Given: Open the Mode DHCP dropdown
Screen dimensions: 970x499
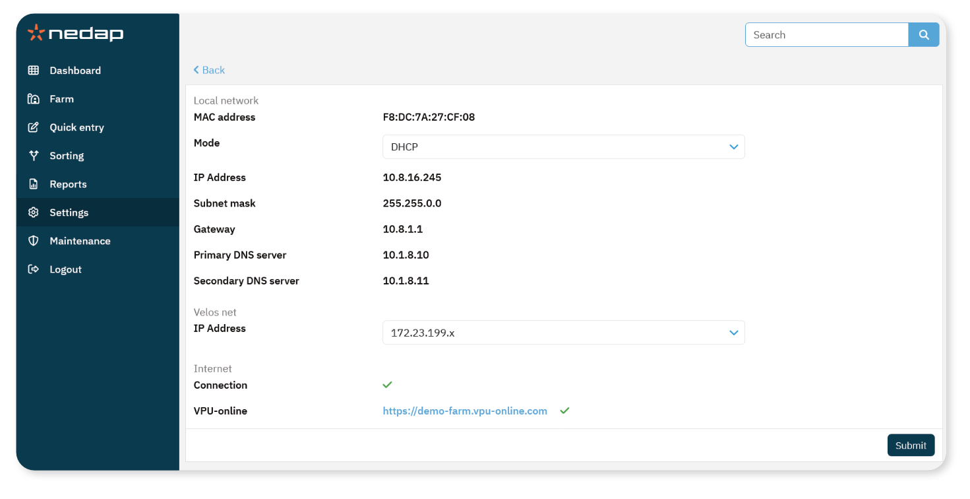Looking at the screenshot, I should coord(564,147).
